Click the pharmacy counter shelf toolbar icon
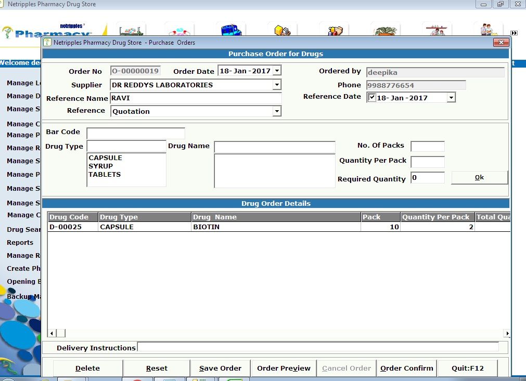Screen dimensions: 526x381 tap(437, 30)
